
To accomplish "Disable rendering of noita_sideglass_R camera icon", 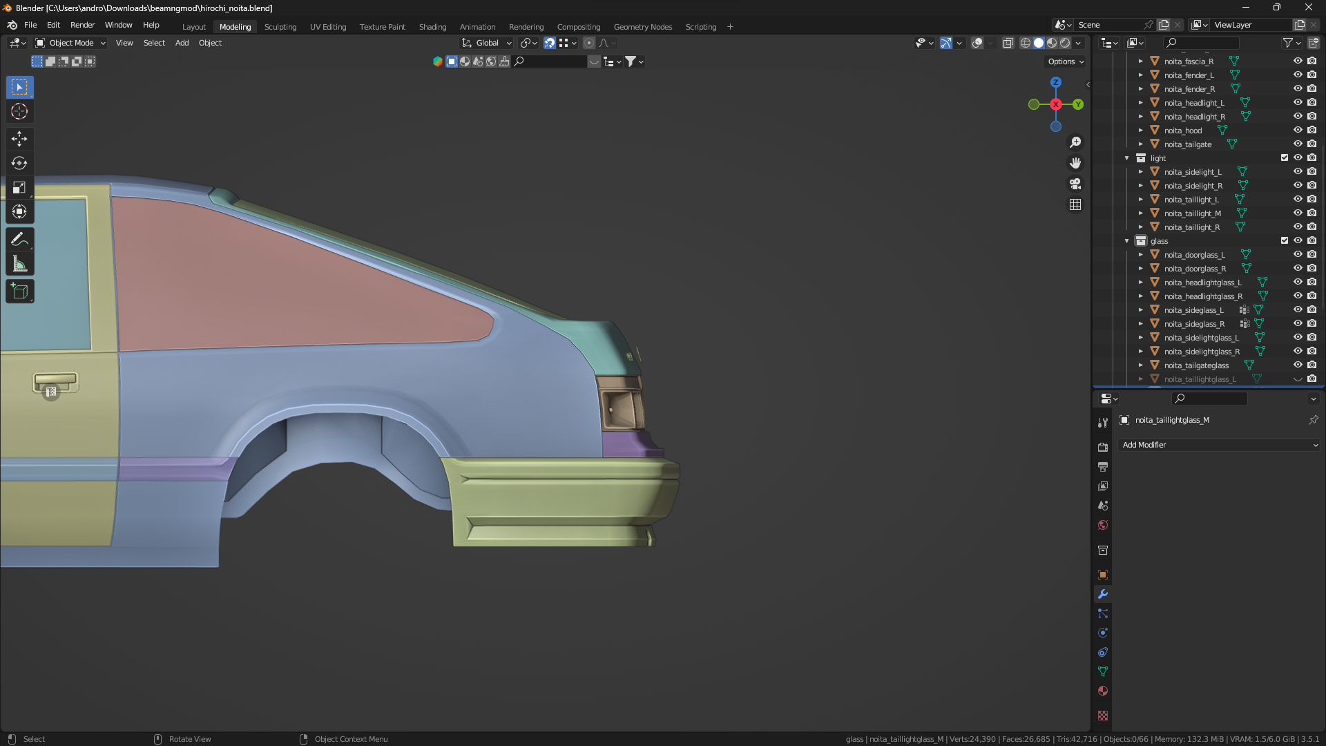I will tap(1311, 323).
